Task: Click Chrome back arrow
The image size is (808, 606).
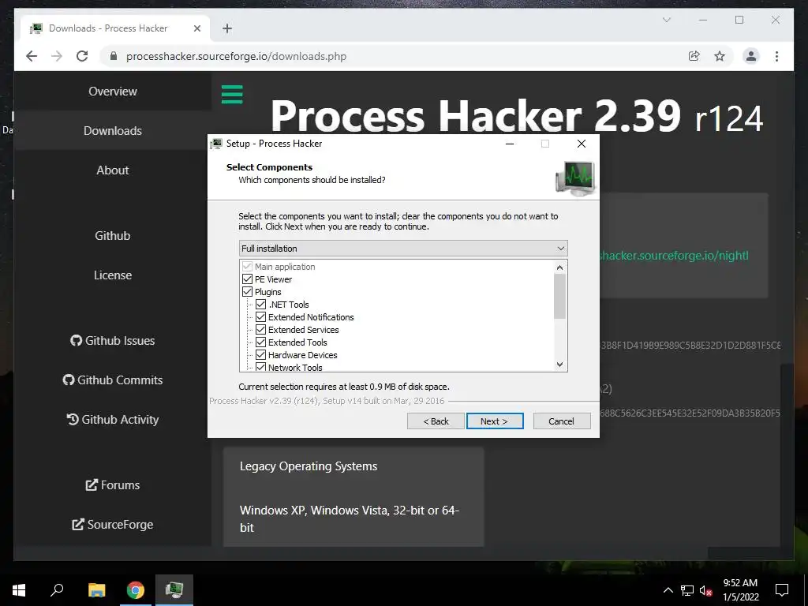Action: pyautogui.click(x=32, y=56)
